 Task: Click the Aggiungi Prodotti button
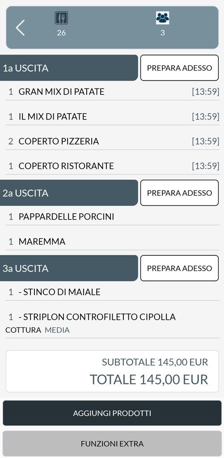click(x=112, y=413)
